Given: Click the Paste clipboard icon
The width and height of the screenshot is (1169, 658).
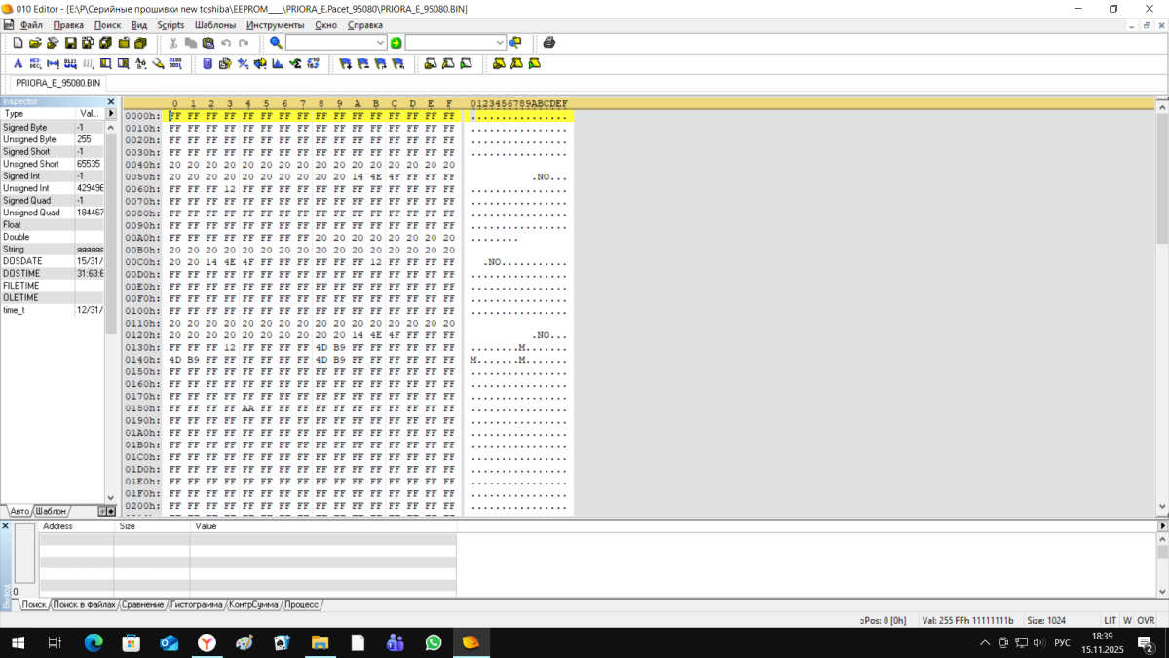Looking at the screenshot, I should click(208, 43).
